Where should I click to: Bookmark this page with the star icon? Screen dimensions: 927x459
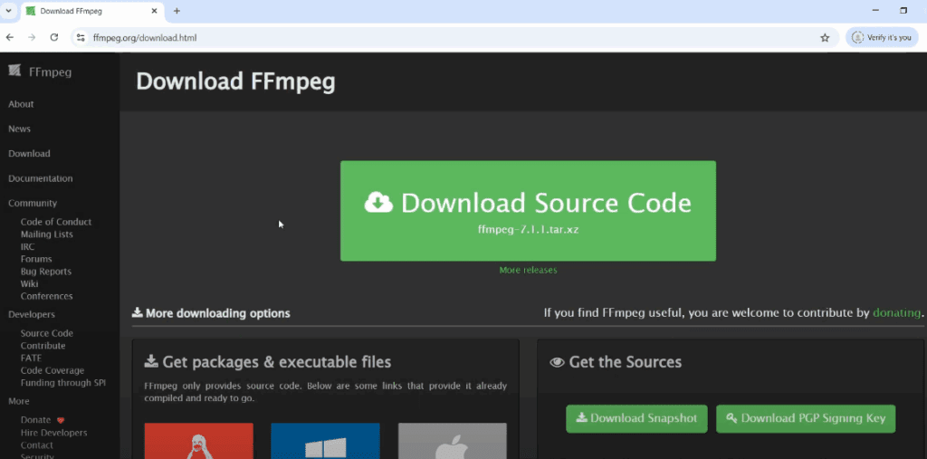point(825,38)
